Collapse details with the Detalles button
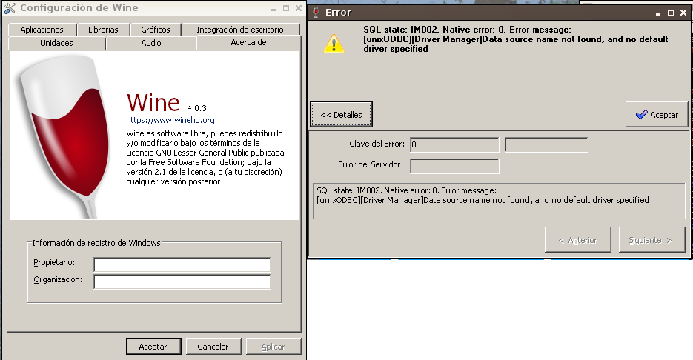 click(x=341, y=114)
